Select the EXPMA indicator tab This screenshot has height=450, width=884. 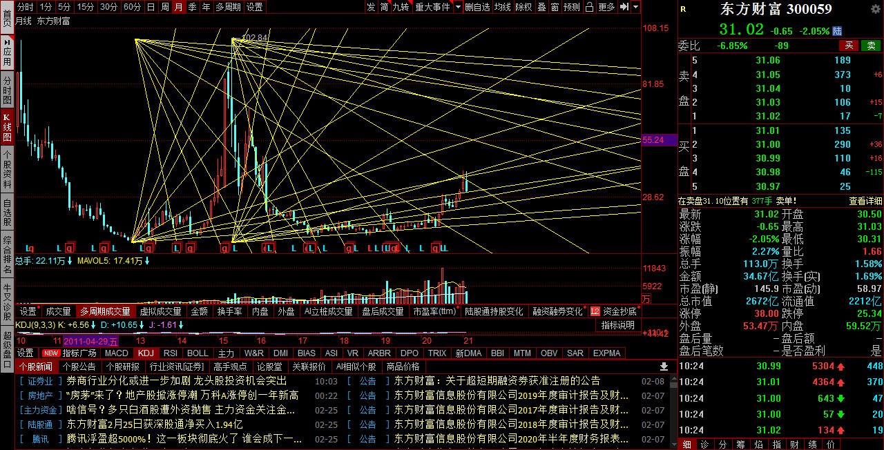(606, 353)
